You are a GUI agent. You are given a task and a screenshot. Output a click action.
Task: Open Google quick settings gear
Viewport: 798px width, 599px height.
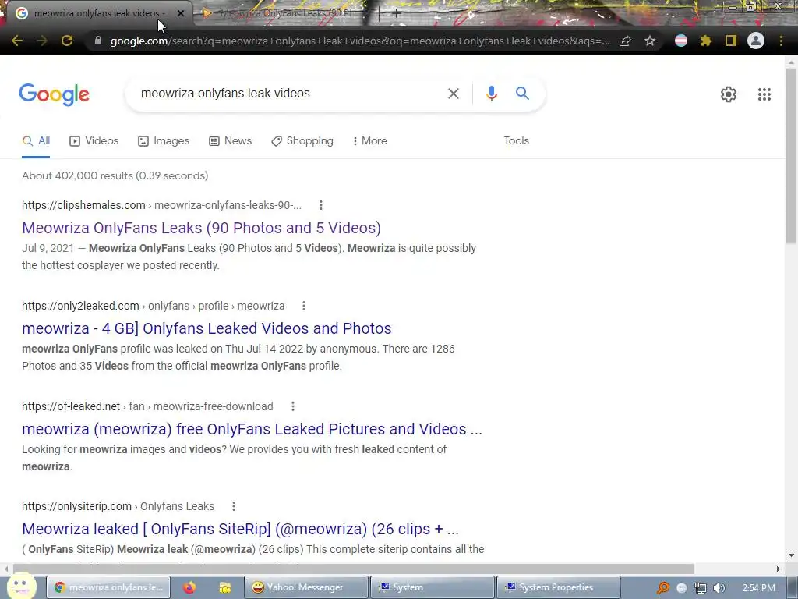[729, 94]
